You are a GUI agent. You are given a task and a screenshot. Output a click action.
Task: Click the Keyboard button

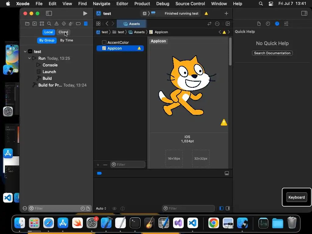point(296,197)
